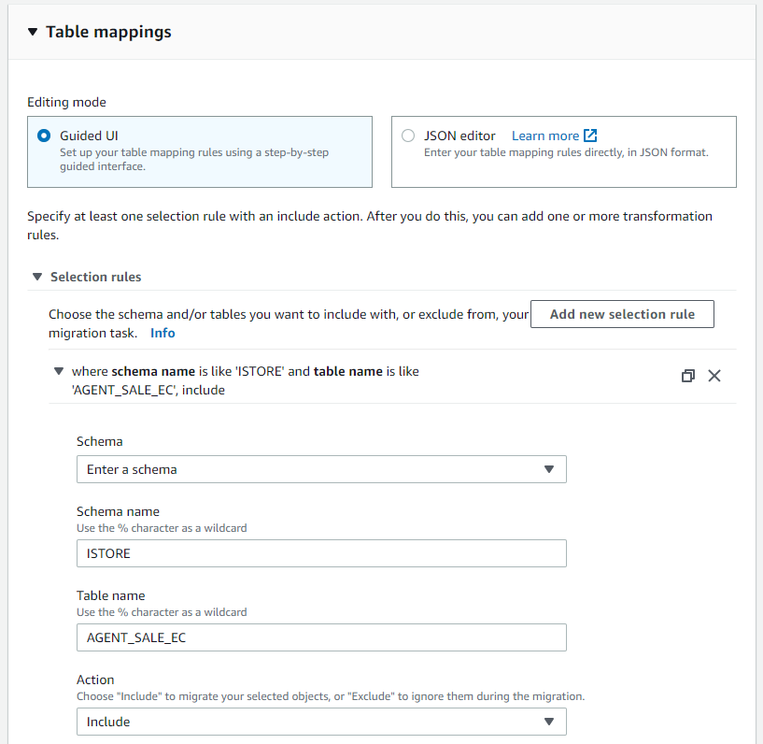Viewport: 763px width, 744px height.
Task: Collapse the Selection rules section triangle
Action: [x=37, y=277]
